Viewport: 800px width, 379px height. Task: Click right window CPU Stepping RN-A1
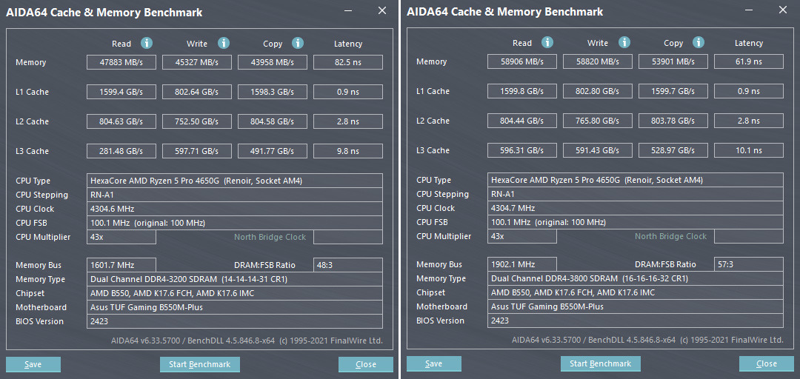click(636, 194)
